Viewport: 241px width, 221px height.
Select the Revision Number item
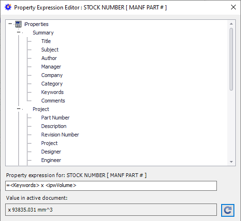click(60, 135)
